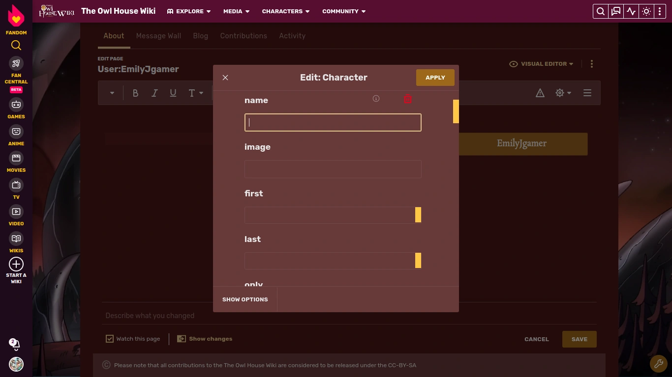Open the page issues warning icon in editor toolbar
Screen dimensions: 672x377
coord(540,92)
